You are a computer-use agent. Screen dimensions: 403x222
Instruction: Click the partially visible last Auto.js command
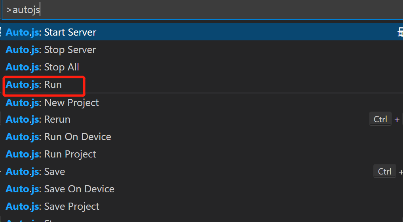201,219
